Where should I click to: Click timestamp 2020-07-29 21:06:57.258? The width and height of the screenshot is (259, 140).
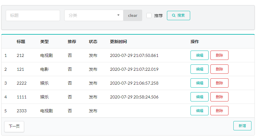click(x=134, y=83)
